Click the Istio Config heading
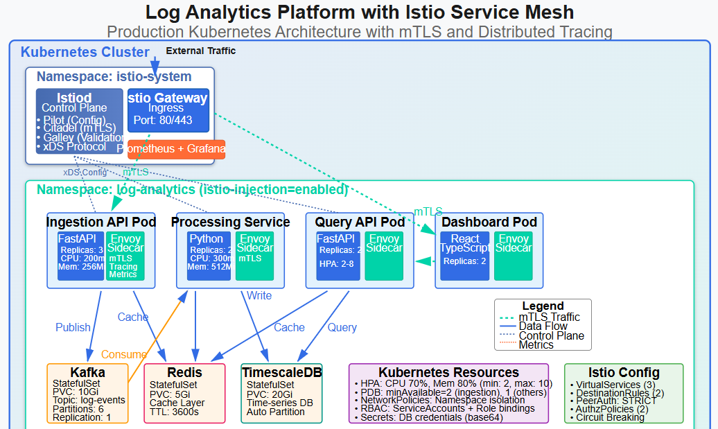 point(624,372)
